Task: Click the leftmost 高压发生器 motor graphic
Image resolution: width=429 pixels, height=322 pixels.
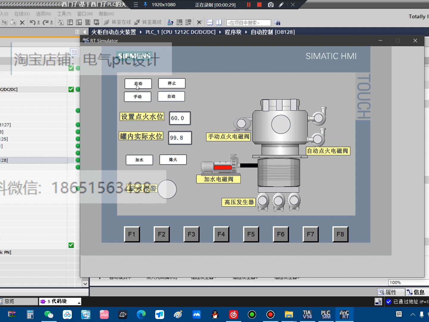Action: 262,201
